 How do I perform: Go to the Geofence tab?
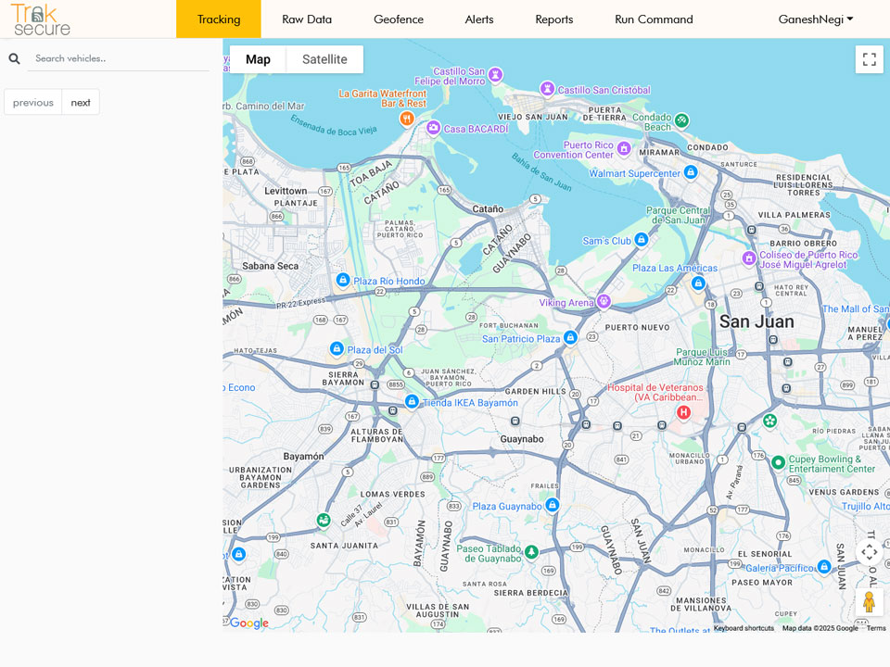coord(399,19)
